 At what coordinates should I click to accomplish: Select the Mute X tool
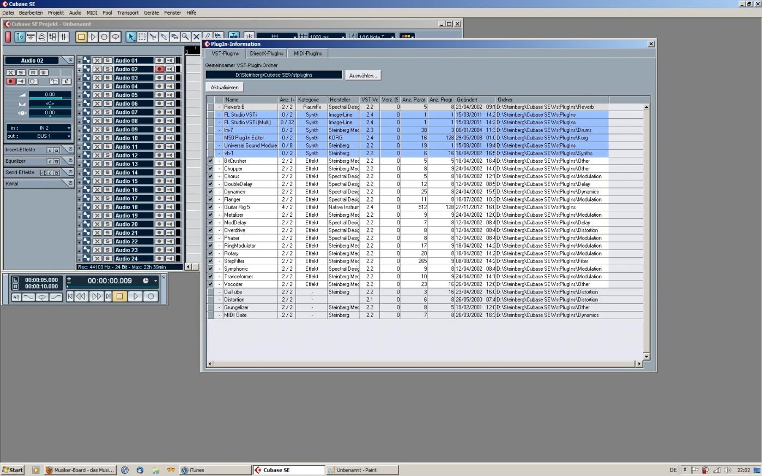[196, 37]
